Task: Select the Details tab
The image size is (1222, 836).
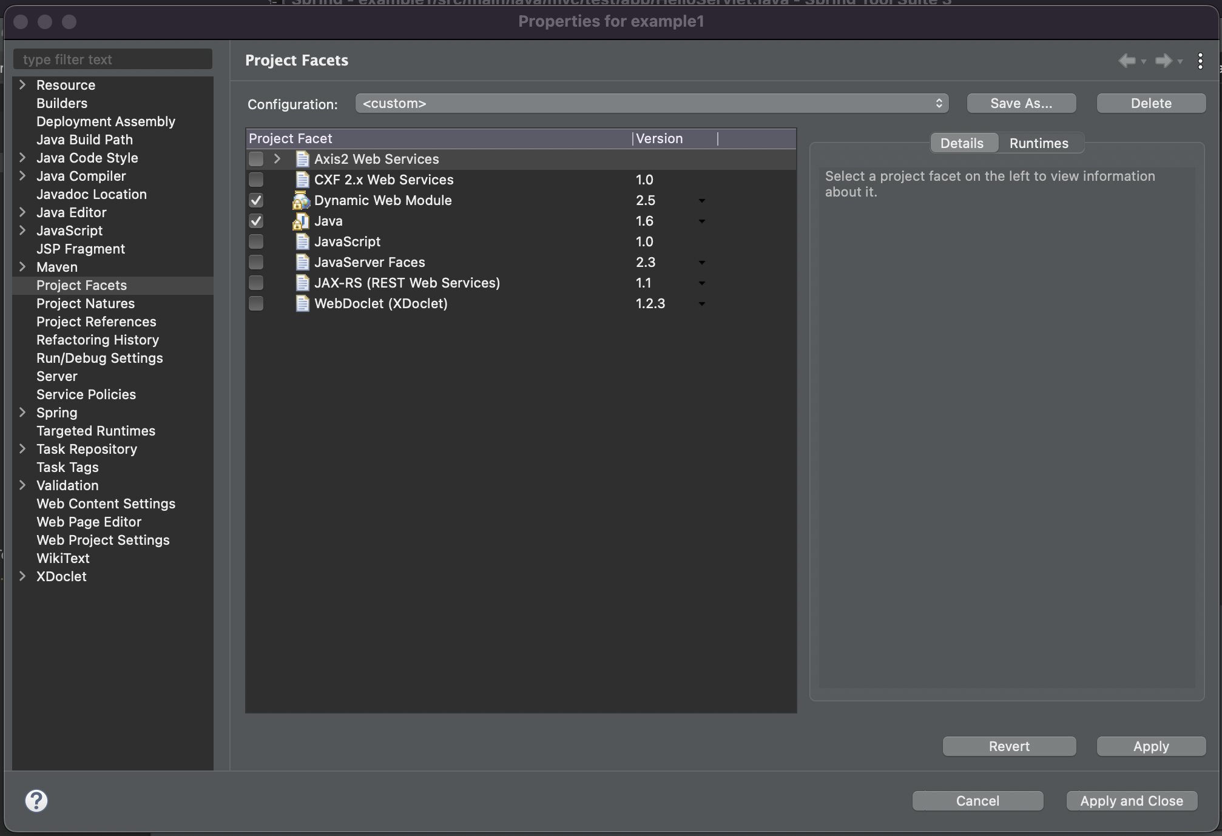Action: (x=962, y=143)
